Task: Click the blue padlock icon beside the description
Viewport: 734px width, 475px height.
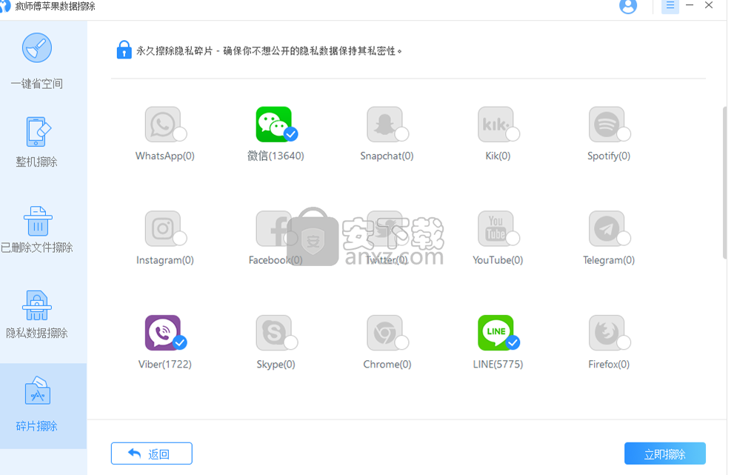Action: [x=124, y=50]
